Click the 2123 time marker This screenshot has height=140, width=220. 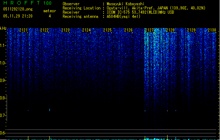(x=65, y=30)
